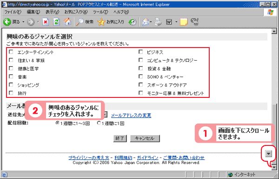
Task: Check the 旅行 checkbox
Action: tap(11, 93)
